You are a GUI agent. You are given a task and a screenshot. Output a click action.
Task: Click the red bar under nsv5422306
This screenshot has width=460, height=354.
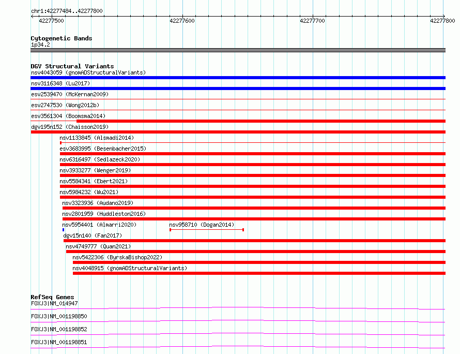[259, 262]
